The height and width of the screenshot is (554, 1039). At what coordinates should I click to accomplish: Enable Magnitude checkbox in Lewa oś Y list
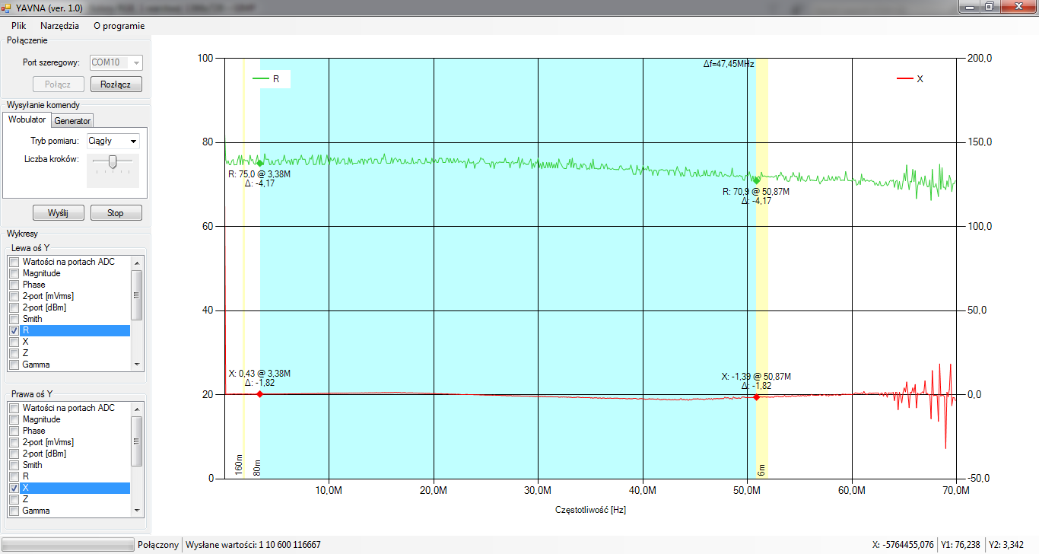pyautogui.click(x=14, y=273)
